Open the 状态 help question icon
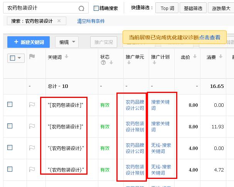This screenshot has width=234, height=187. pyautogui.click(x=103, y=62)
